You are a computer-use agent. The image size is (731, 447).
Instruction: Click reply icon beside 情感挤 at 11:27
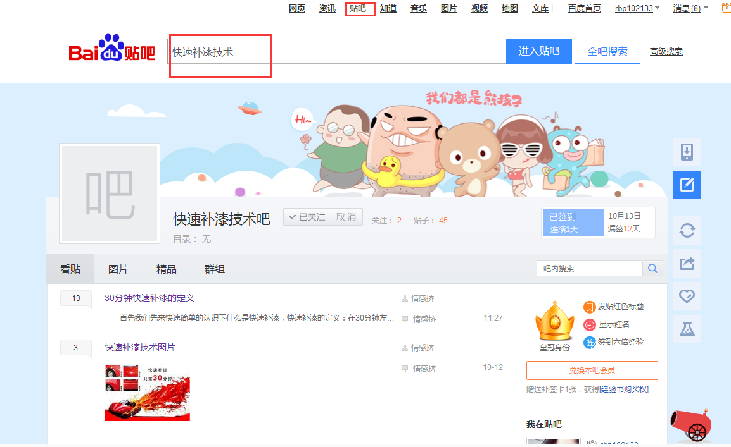[405, 319]
